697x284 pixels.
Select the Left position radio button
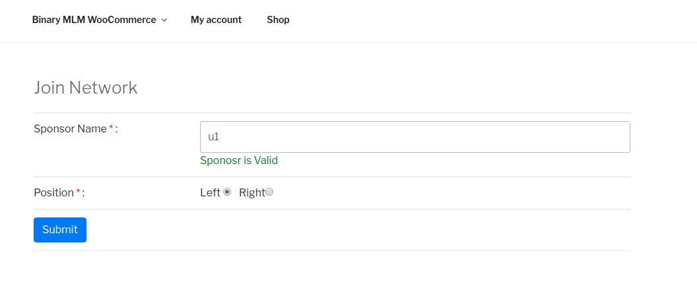[227, 192]
